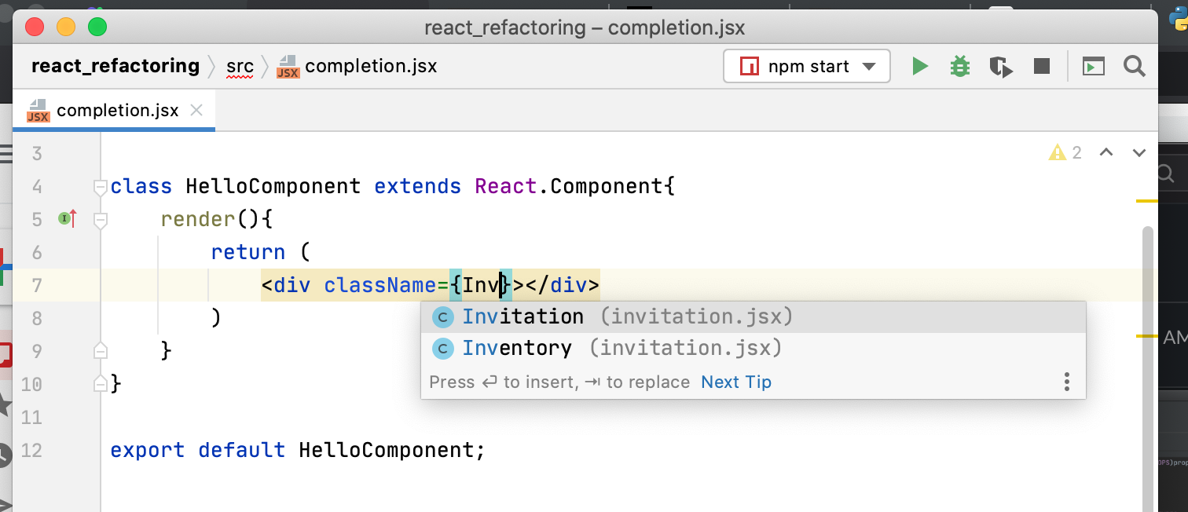
Task: Run the npm start configuration
Action: point(919,67)
